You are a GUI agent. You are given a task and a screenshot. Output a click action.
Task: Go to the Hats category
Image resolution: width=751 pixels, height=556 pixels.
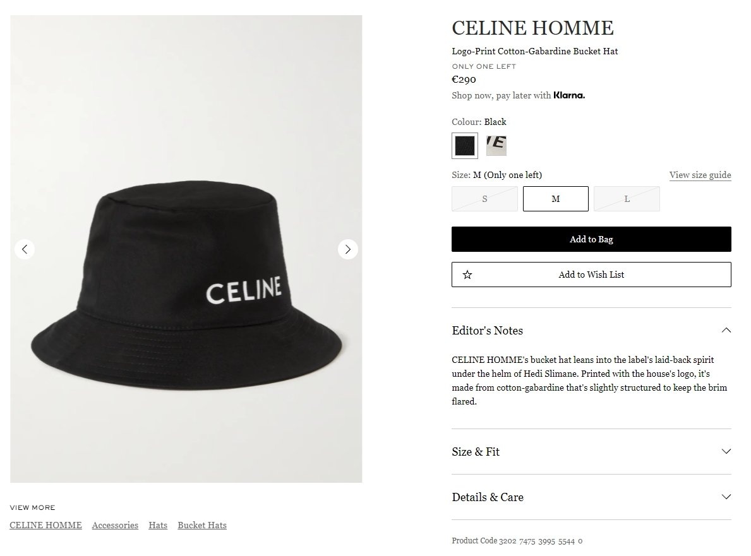[x=158, y=525]
